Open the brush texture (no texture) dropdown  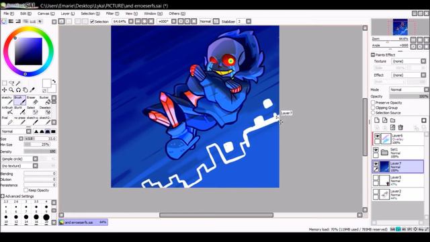pyautogui.click(x=36, y=165)
